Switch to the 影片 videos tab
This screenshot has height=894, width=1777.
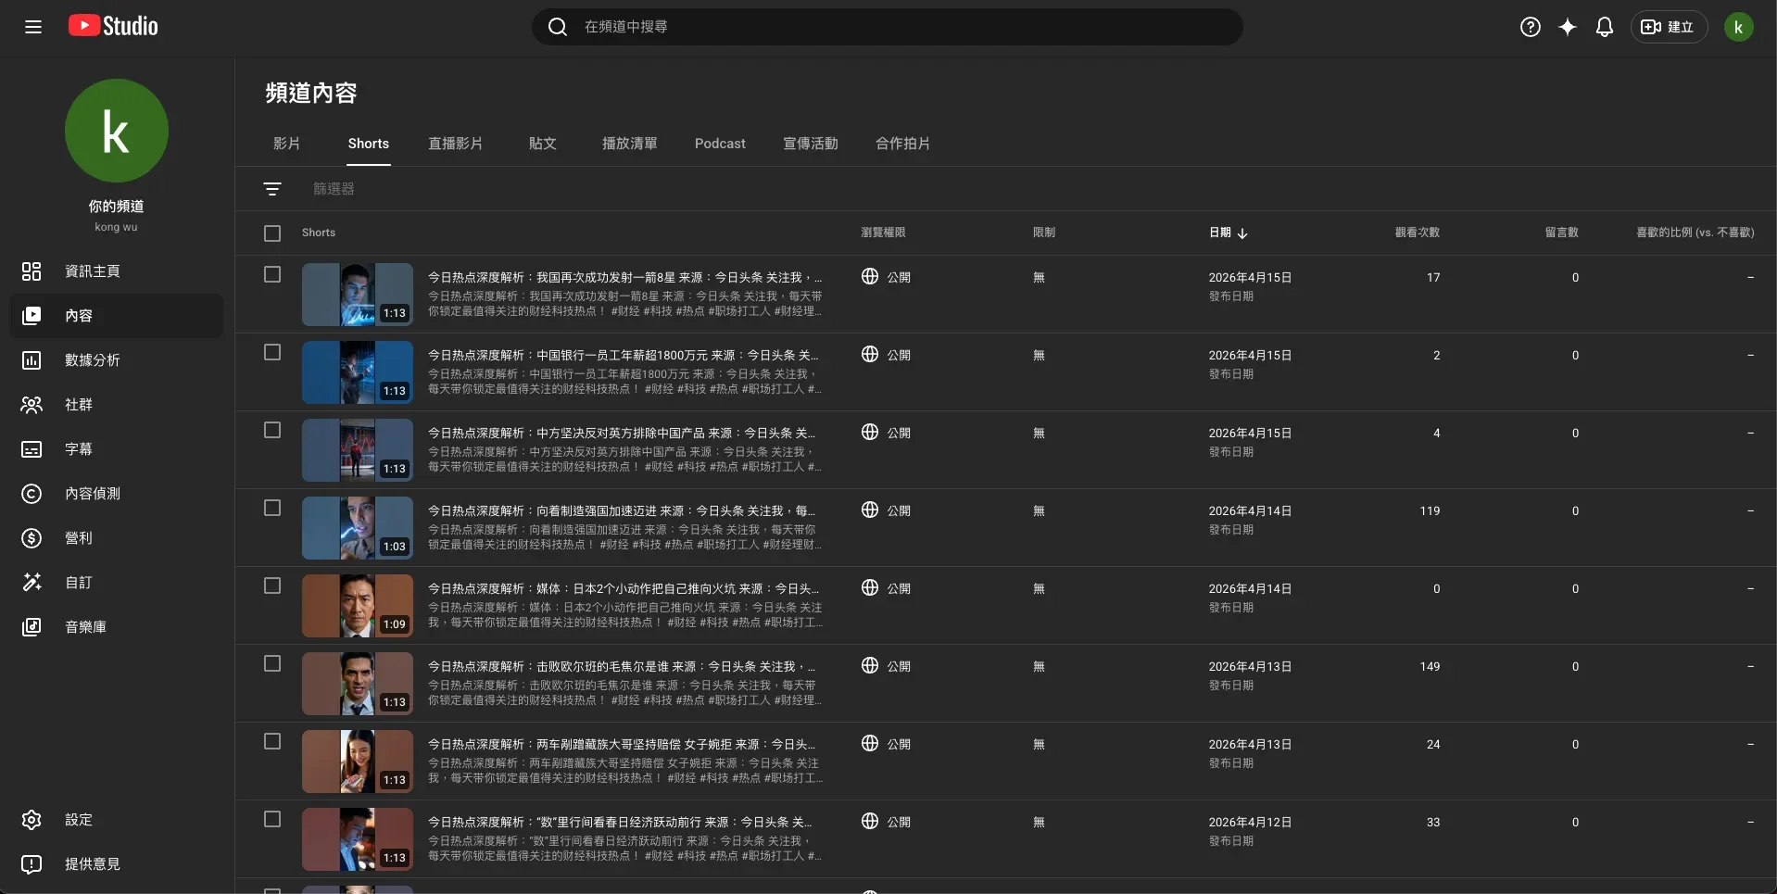coord(287,144)
